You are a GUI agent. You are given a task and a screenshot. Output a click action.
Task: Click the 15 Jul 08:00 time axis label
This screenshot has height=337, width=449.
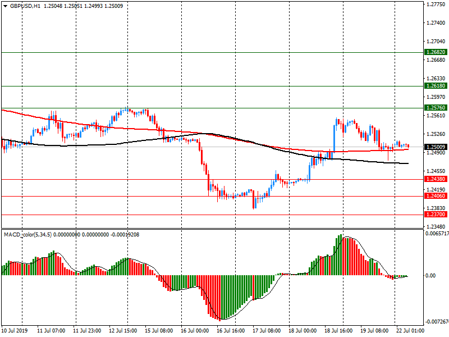[159, 331]
